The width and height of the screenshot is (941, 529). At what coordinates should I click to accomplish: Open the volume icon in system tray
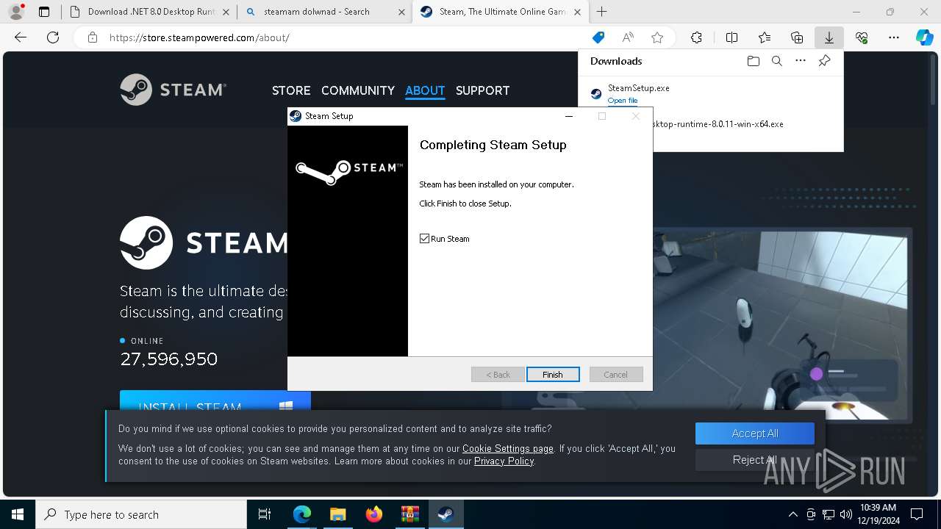click(x=846, y=514)
